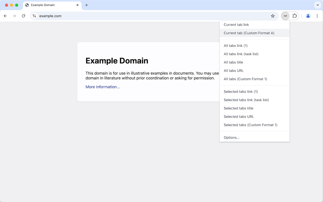Open the Chrome three-dot menu
Image resolution: width=323 pixels, height=202 pixels.
coord(317,16)
